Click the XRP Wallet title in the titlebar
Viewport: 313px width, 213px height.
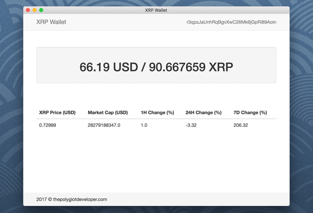coord(156,10)
